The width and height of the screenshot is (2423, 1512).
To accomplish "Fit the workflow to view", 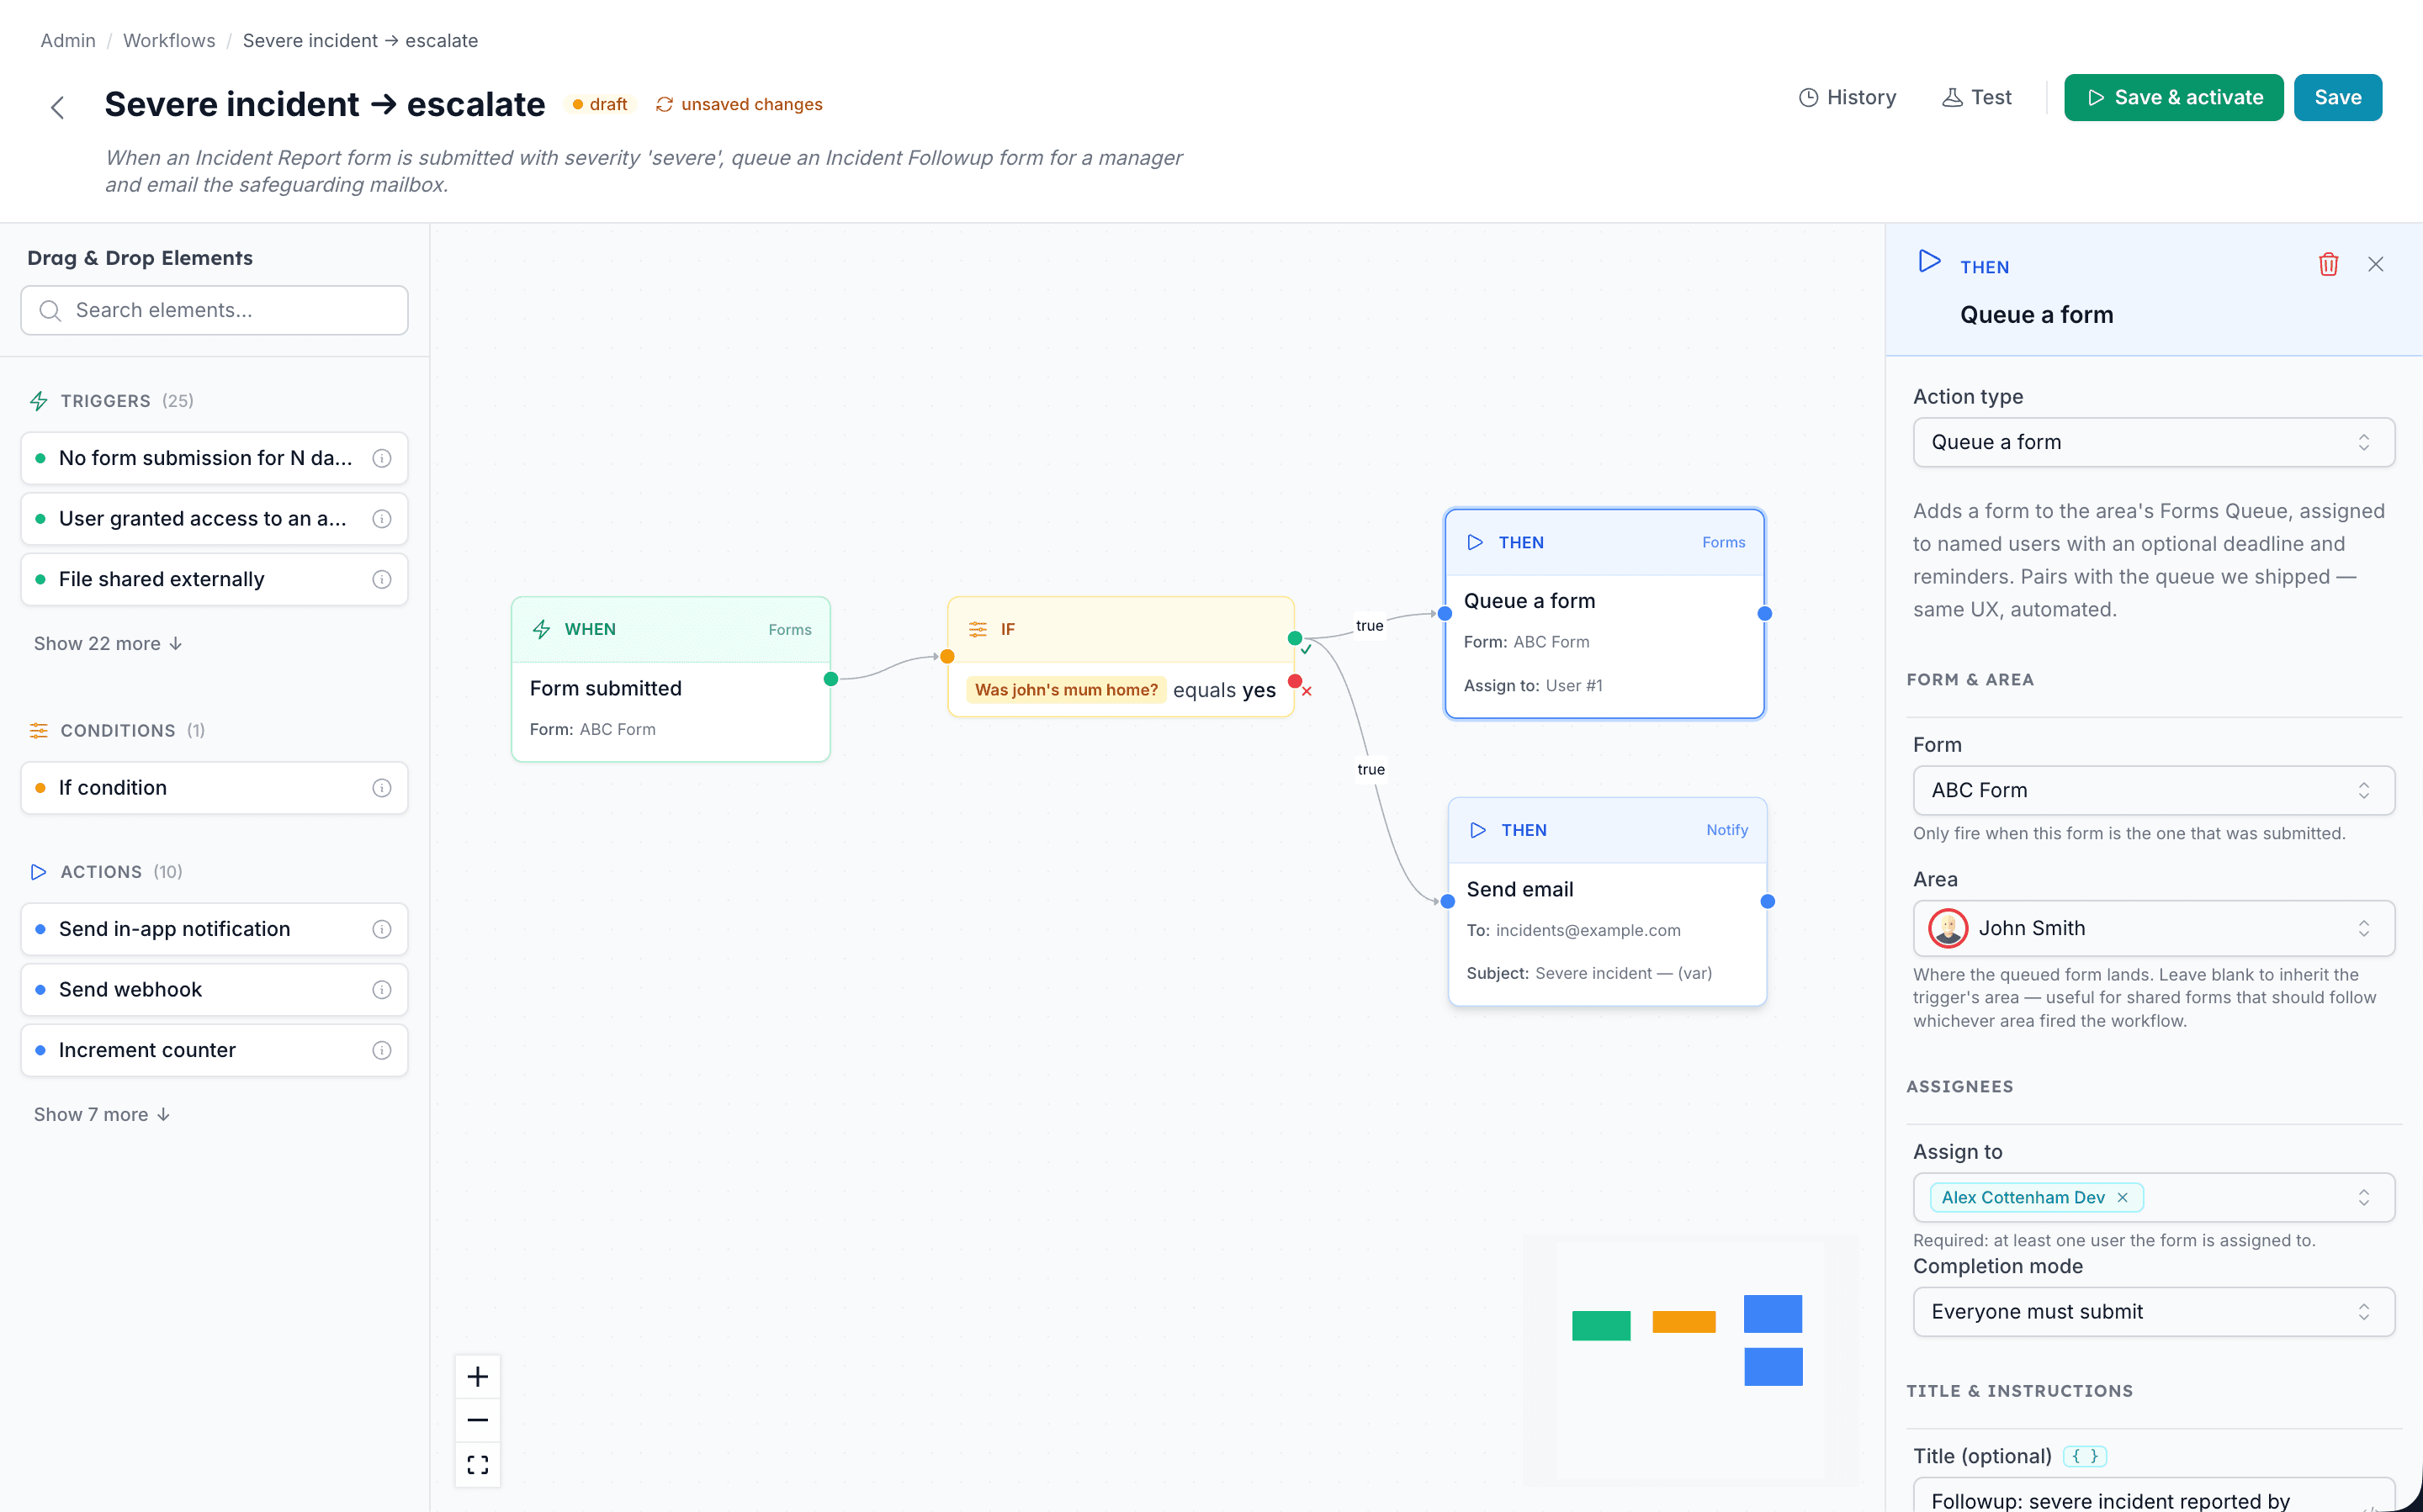I will (x=478, y=1464).
